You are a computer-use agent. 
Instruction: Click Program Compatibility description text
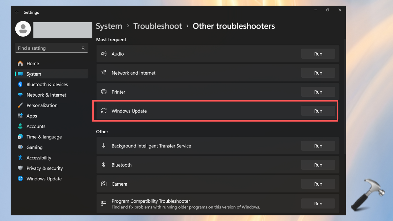coord(186,207)
